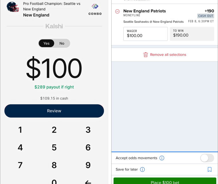Open Accept odds movements info icon
This screenshot has height=184, width=218.
[x=162, y=158]
